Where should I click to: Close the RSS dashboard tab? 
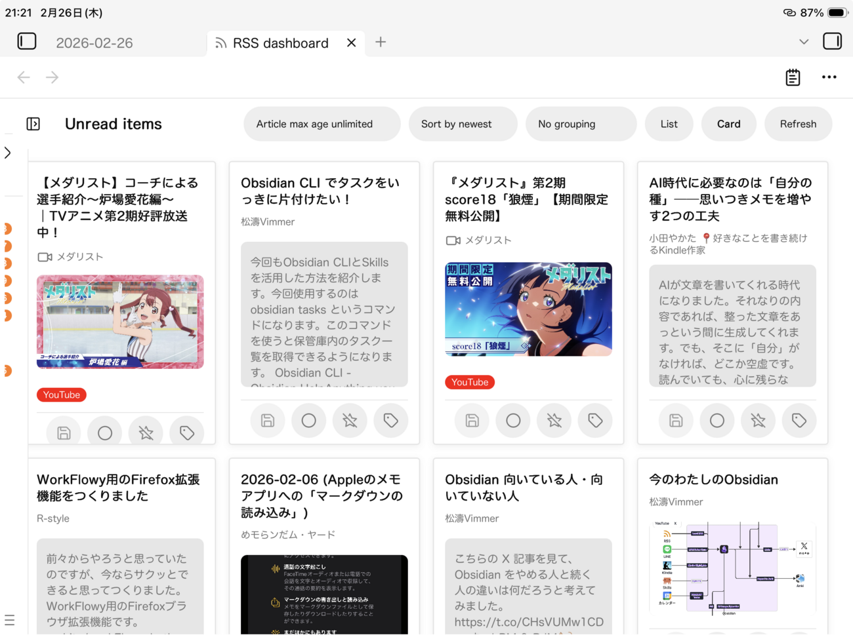click(352, 43)
